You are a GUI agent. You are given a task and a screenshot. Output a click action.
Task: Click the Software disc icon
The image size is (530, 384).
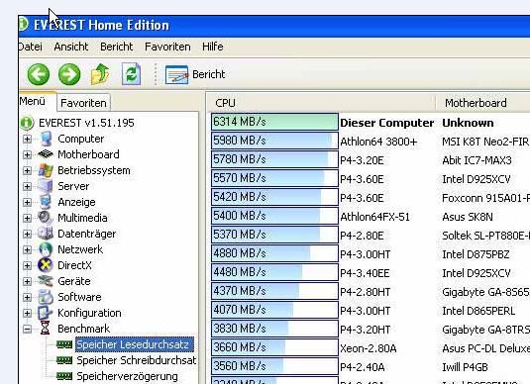coord(46,297)
